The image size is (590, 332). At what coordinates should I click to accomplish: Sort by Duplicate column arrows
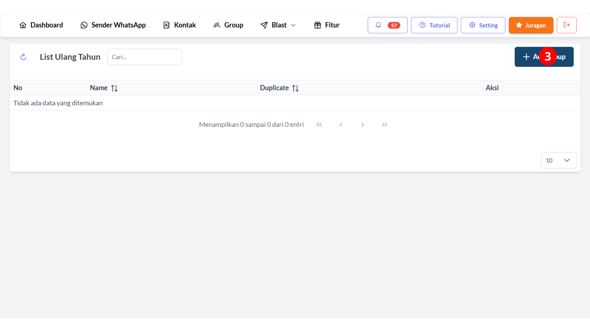tap(295, 88)
